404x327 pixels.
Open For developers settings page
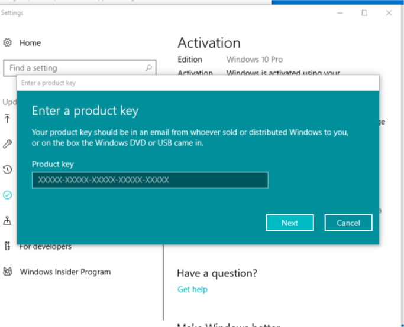coord(46,247)
